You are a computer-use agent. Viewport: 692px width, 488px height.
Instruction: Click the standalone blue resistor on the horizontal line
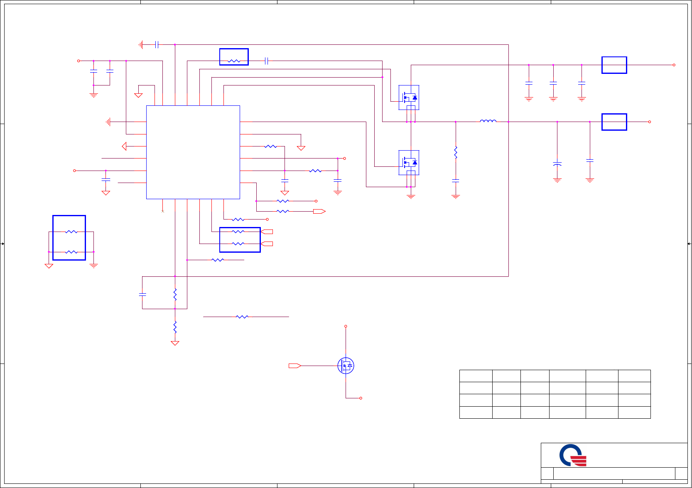coord(242,317)
